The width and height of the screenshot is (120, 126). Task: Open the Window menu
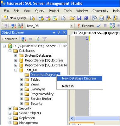82,11
